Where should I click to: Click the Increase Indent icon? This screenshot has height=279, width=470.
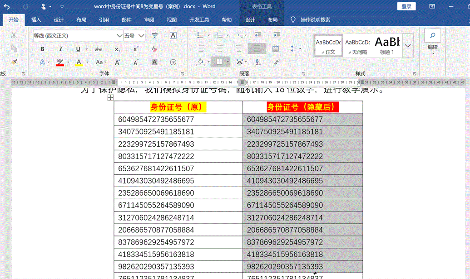pyautogui.click(x=276, y=35)
